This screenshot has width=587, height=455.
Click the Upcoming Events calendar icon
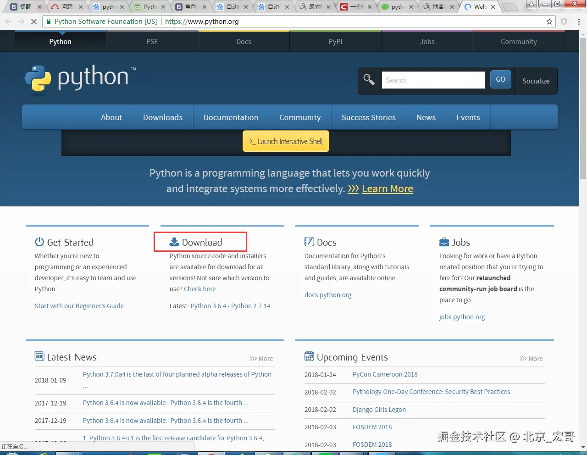tap(309, 356)
